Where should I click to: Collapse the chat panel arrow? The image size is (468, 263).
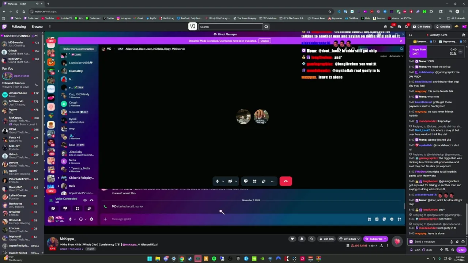(x=410, y=35)
